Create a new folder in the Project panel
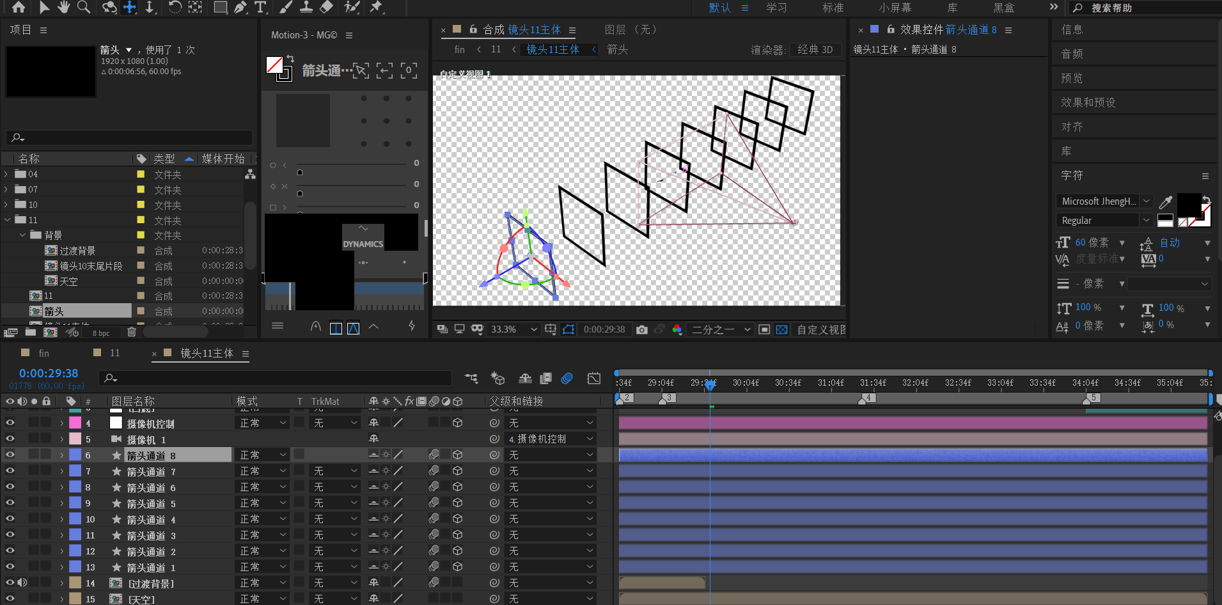This screenshot has width=1222, height=605. [31, 332]
